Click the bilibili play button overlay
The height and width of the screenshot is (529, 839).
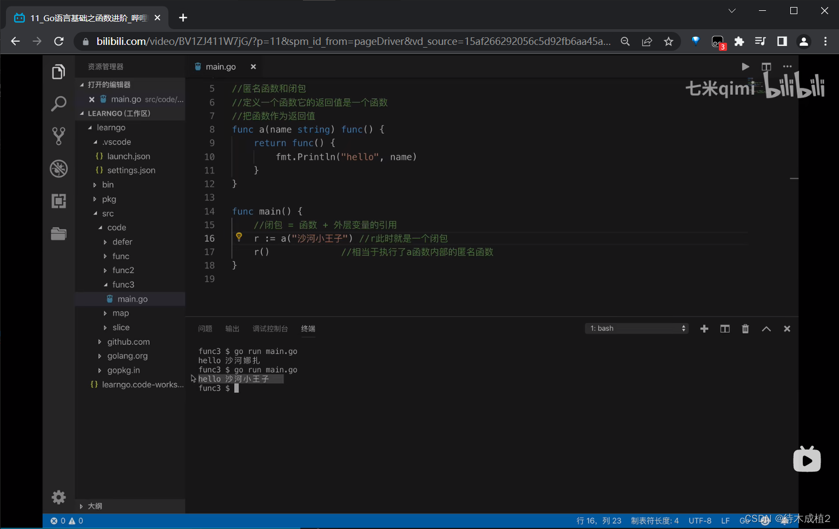pos(807,459)
